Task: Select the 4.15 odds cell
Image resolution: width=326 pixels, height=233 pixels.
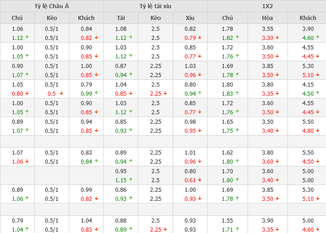Action: click(308, 84)
